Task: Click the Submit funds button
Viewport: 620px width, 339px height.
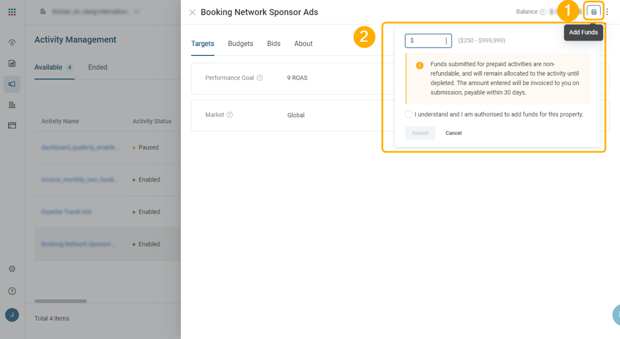Action: [420, 133]
